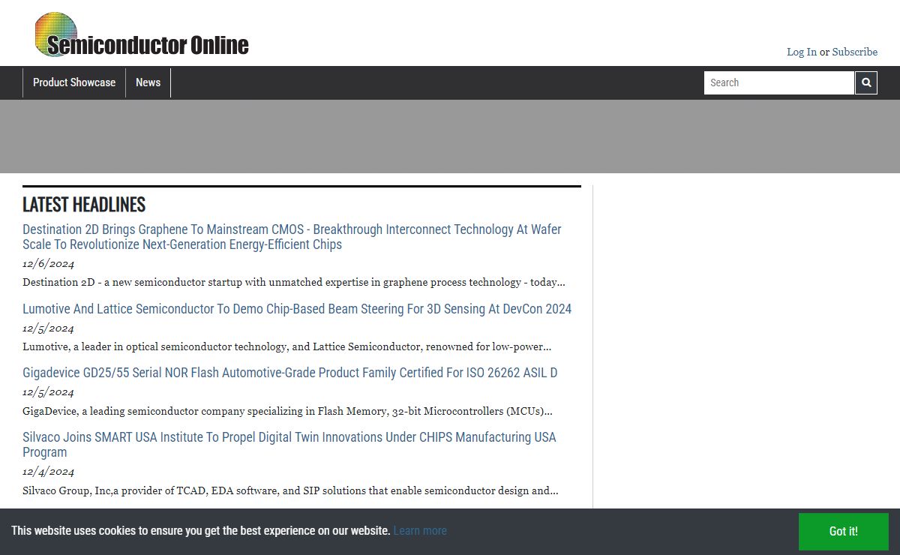The height and width of the screenshot is (555, 900).
Task: Accept cookies with the Got it! button
Action: [843, 531]
